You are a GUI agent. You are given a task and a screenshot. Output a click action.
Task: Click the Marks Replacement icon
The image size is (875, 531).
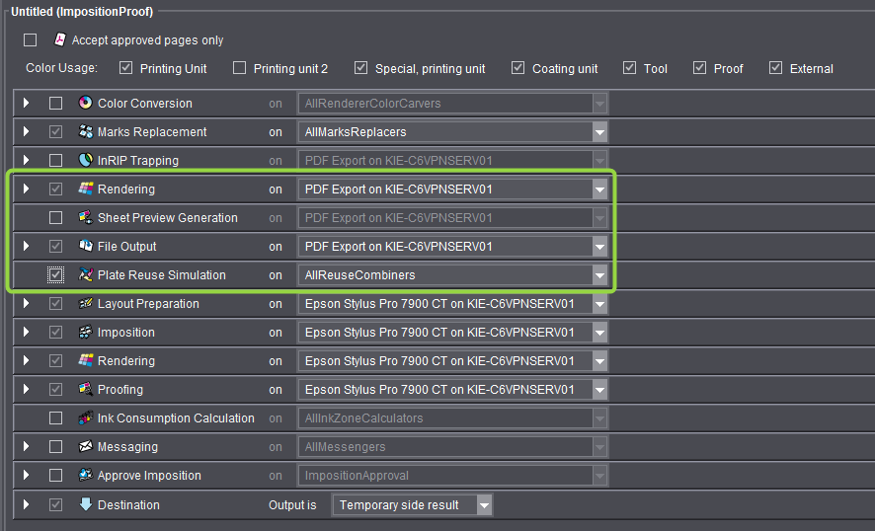point(85,132)
